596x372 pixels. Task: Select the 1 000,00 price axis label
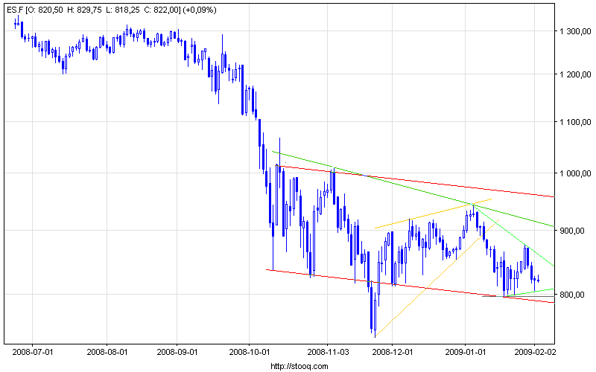click(x=575, y=173)
